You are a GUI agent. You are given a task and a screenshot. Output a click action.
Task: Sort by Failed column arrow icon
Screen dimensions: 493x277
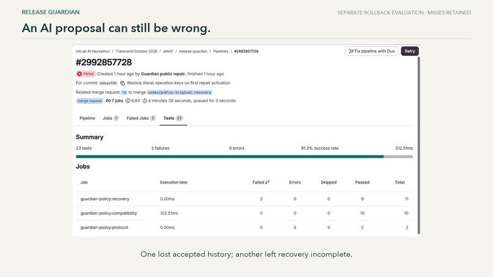[267, 182]
